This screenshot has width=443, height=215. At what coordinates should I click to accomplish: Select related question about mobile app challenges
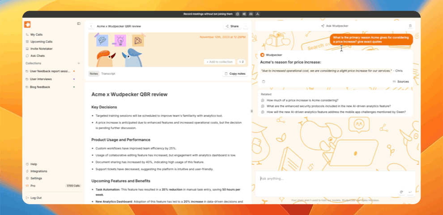tap(333, 112)
